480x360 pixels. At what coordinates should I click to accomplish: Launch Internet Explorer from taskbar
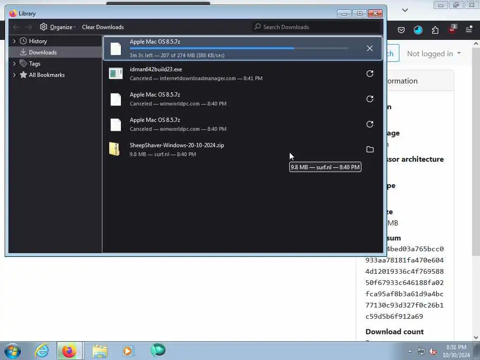[x=42, y=351]
